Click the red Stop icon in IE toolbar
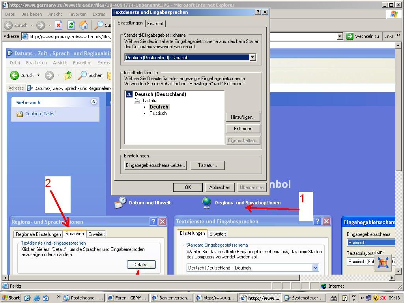 (58, 25)
